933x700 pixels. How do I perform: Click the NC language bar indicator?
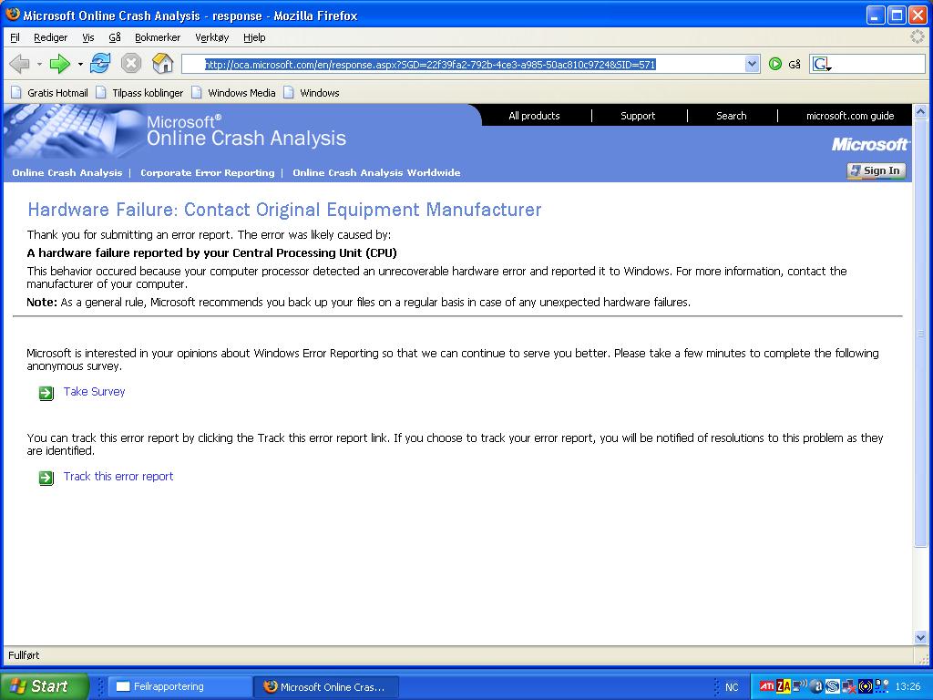(x=732, y=687)
